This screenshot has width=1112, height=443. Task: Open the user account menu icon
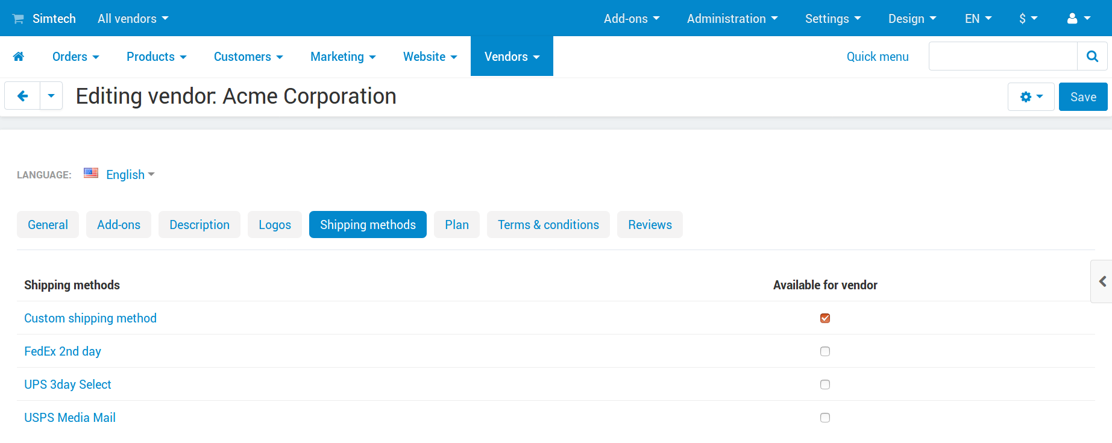coord(1079,19)
